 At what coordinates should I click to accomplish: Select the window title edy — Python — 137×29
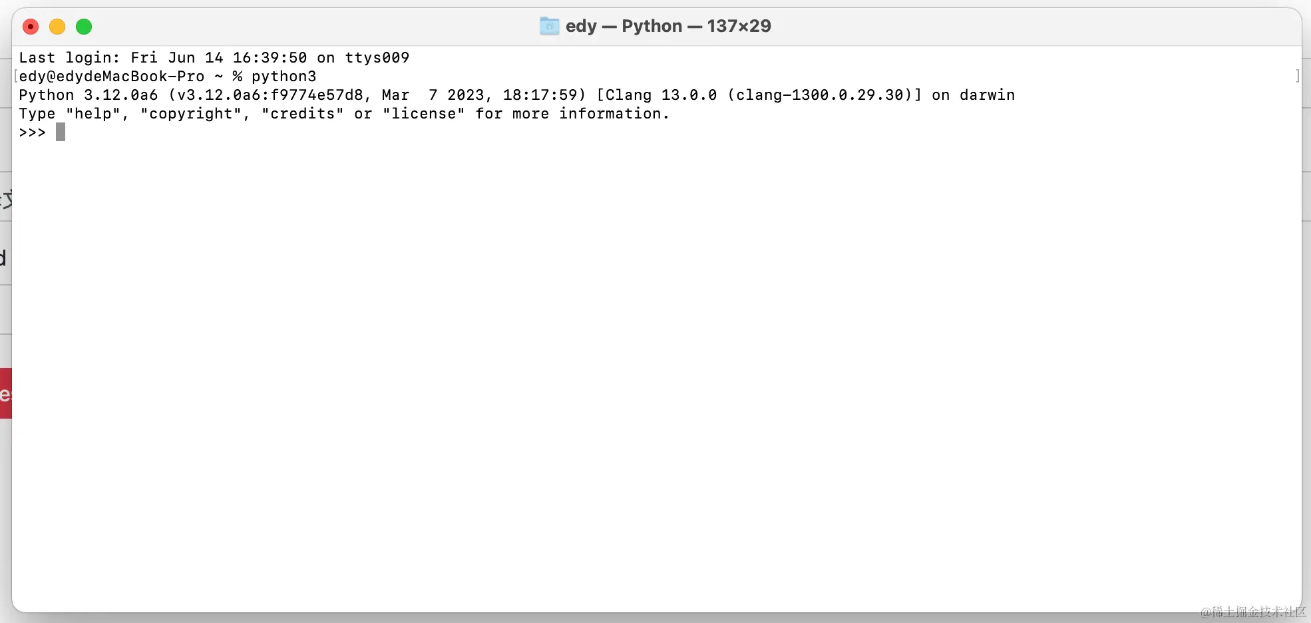[x=667, y=26]
